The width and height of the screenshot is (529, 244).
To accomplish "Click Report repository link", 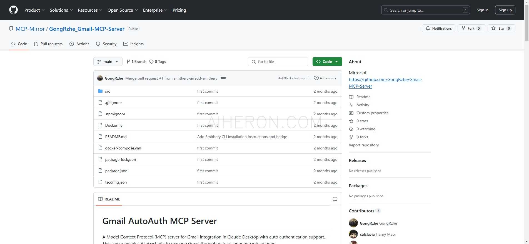I will click(364, 145).
